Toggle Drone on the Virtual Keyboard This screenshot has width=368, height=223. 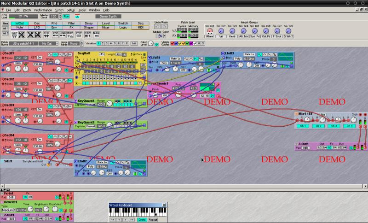[x=142, y=220]
